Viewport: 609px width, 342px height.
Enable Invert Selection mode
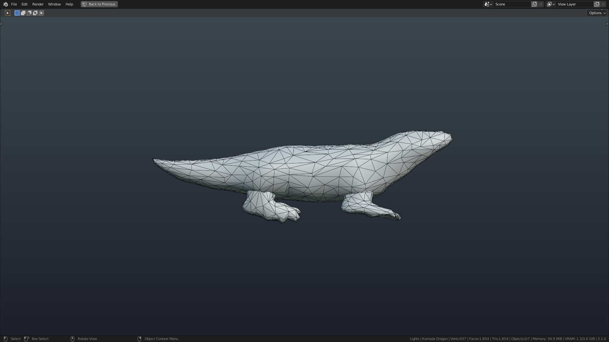[x=35, y=13]
